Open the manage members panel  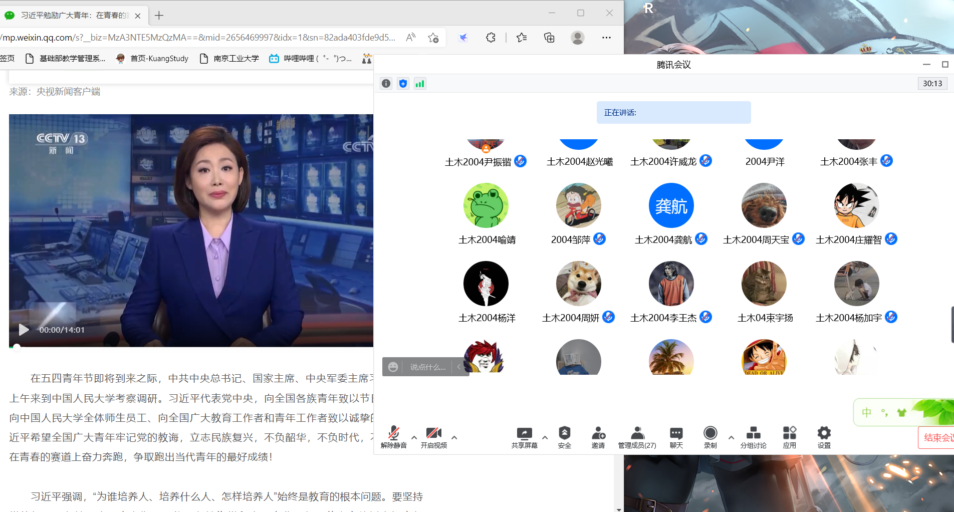[637, 433]
